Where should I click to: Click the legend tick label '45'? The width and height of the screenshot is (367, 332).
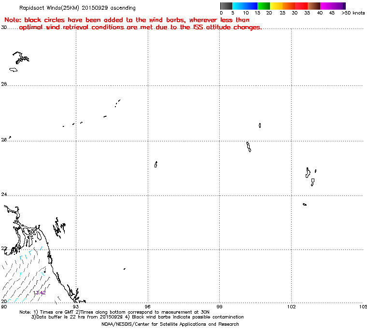click(332, 13)
